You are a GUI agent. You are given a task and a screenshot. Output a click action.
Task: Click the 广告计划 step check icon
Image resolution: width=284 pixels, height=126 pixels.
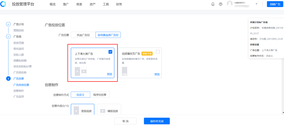coord(8,24)
